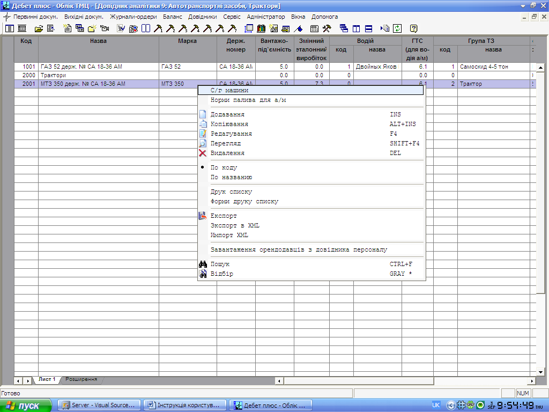
Task: Click the blue flag toolbar icon
Action: 298,29
